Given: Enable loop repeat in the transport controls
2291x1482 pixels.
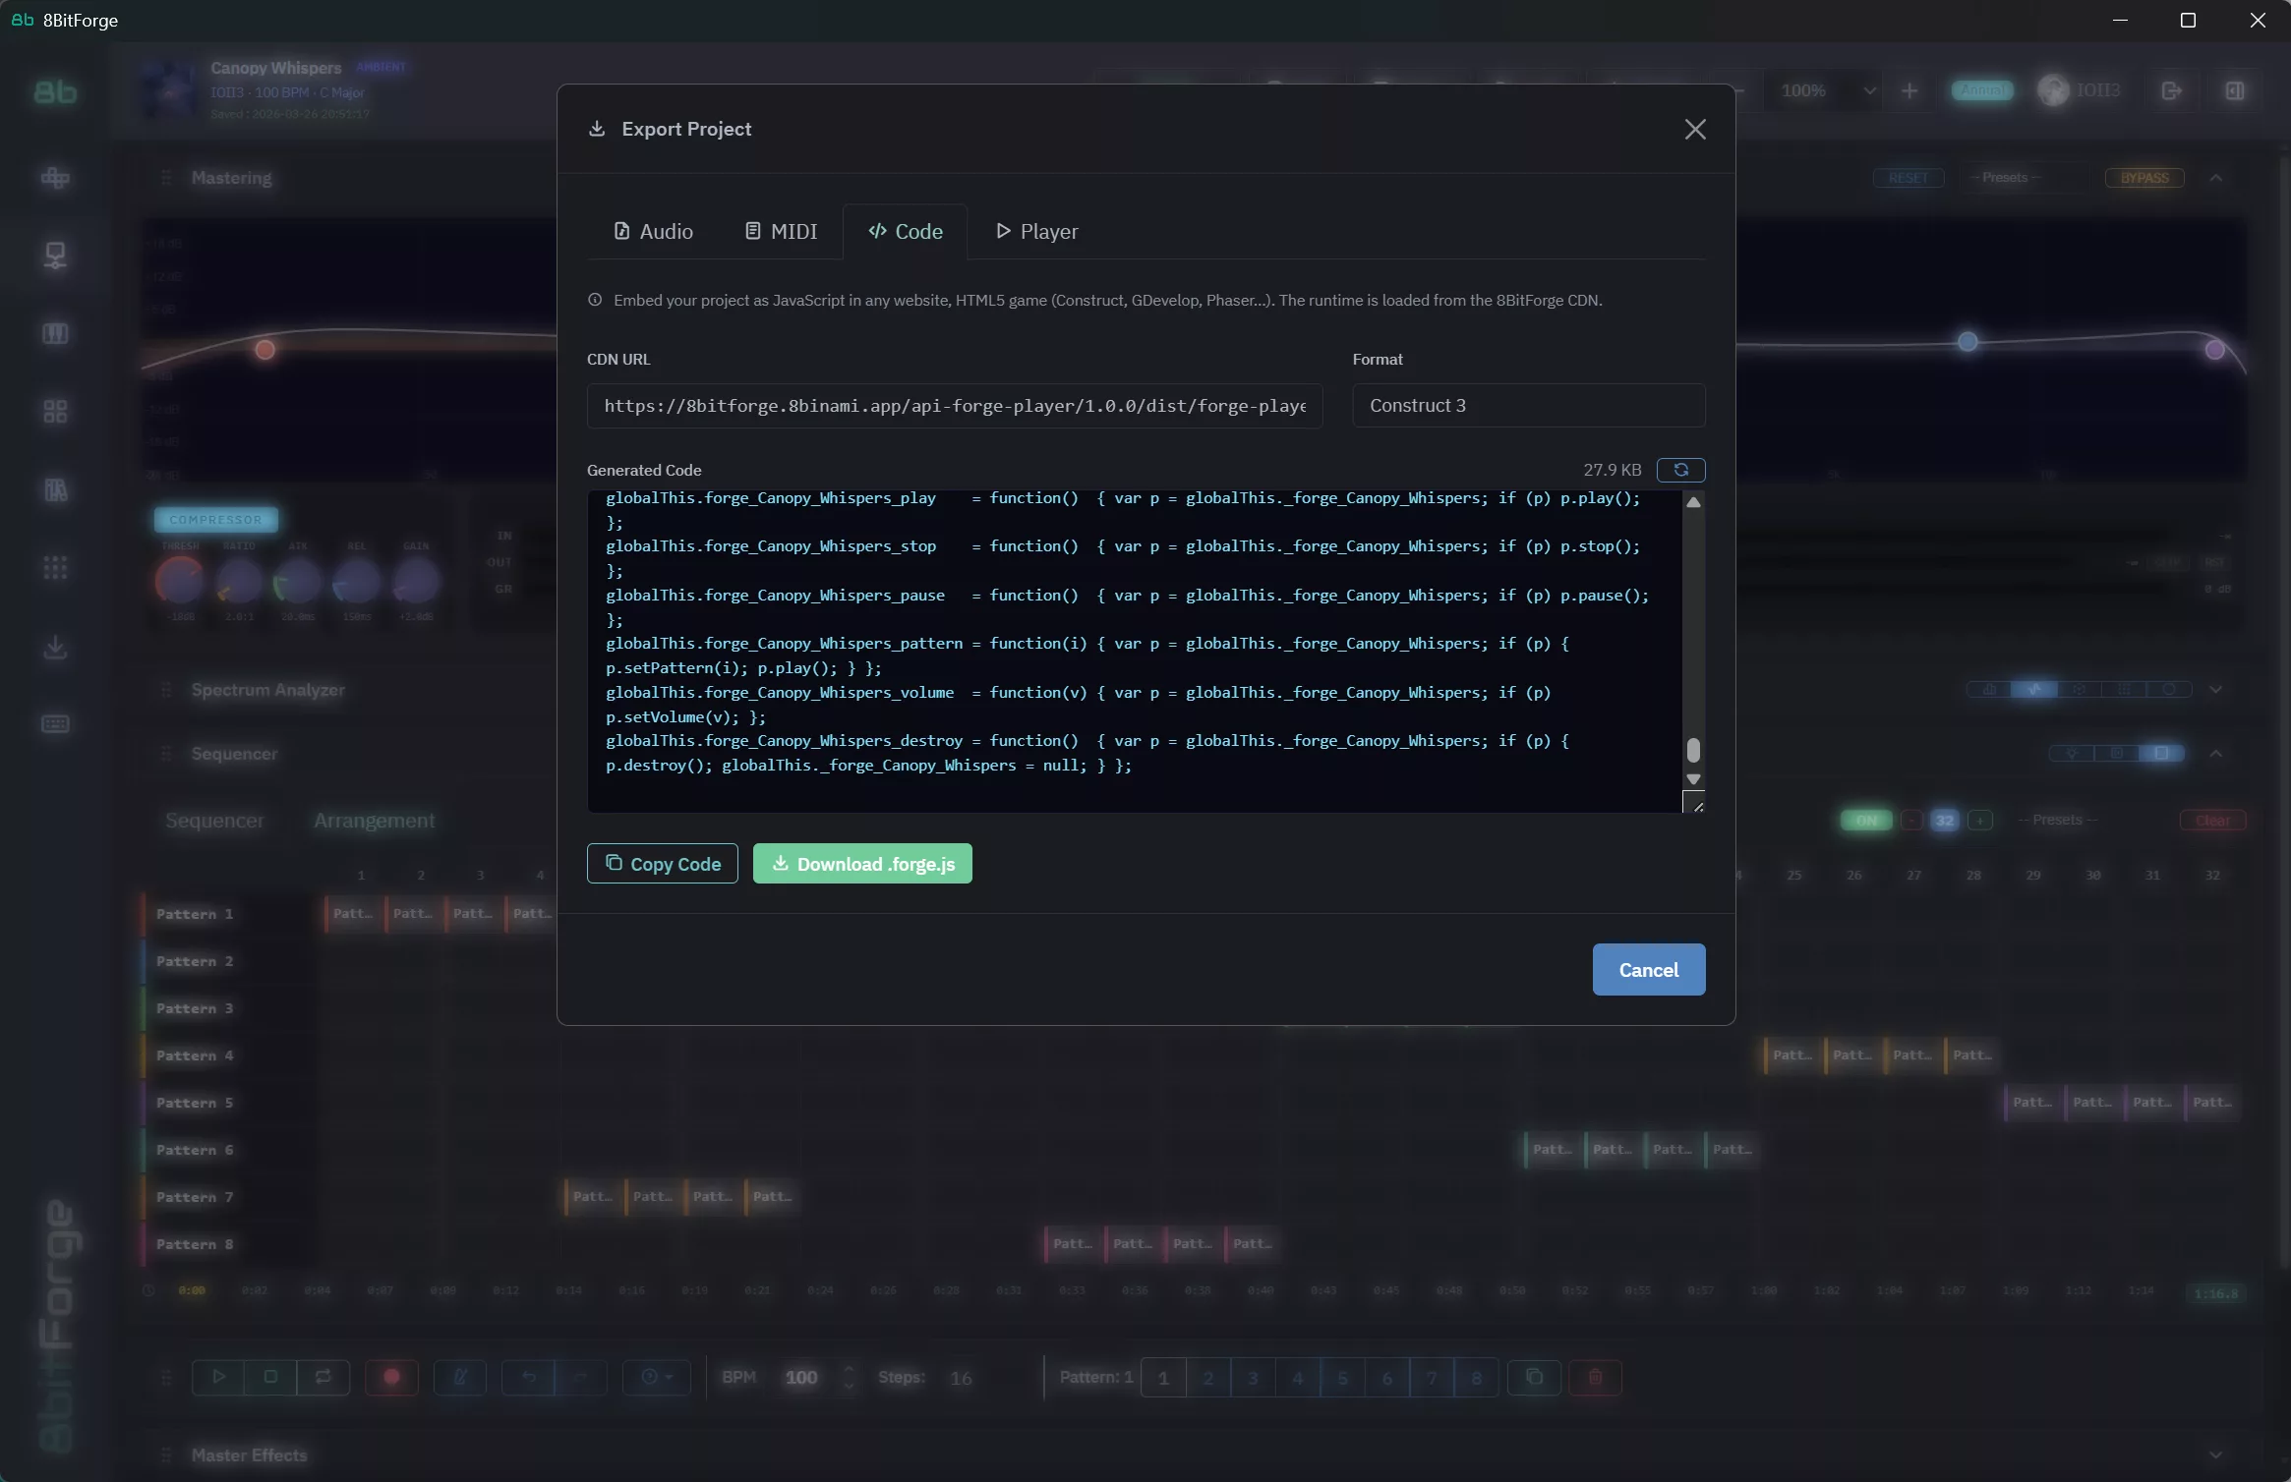Looking at the screenshot, I should 323,1378.
